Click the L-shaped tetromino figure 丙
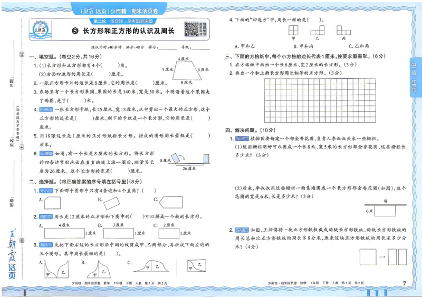Screen dimensions: 422x298 coord(344,30)
